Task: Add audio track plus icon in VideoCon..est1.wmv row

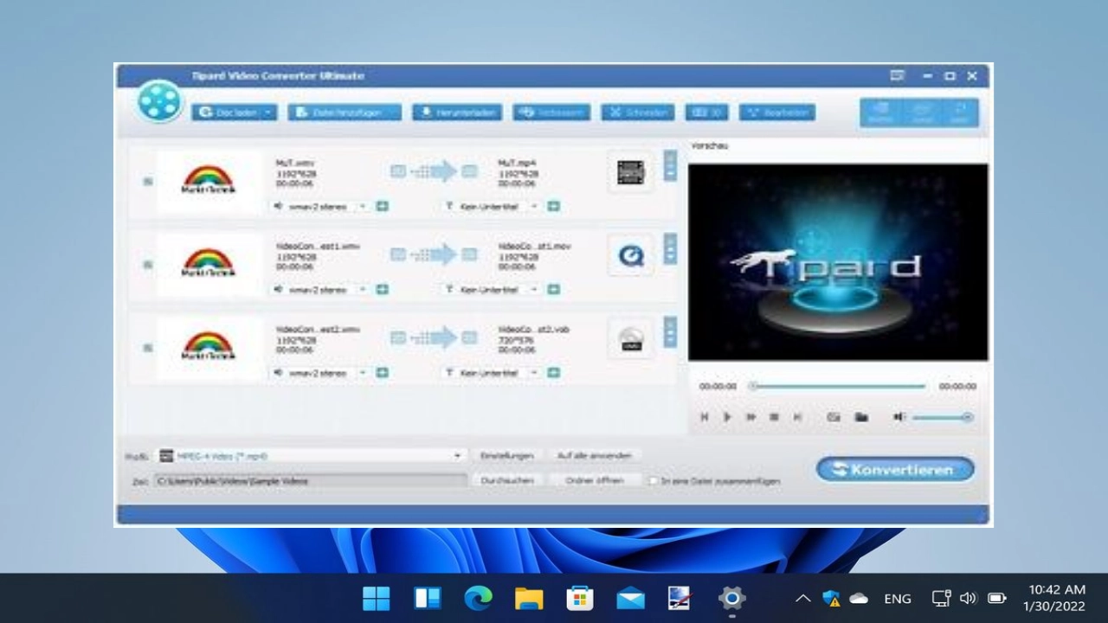Action: (382, 289)
